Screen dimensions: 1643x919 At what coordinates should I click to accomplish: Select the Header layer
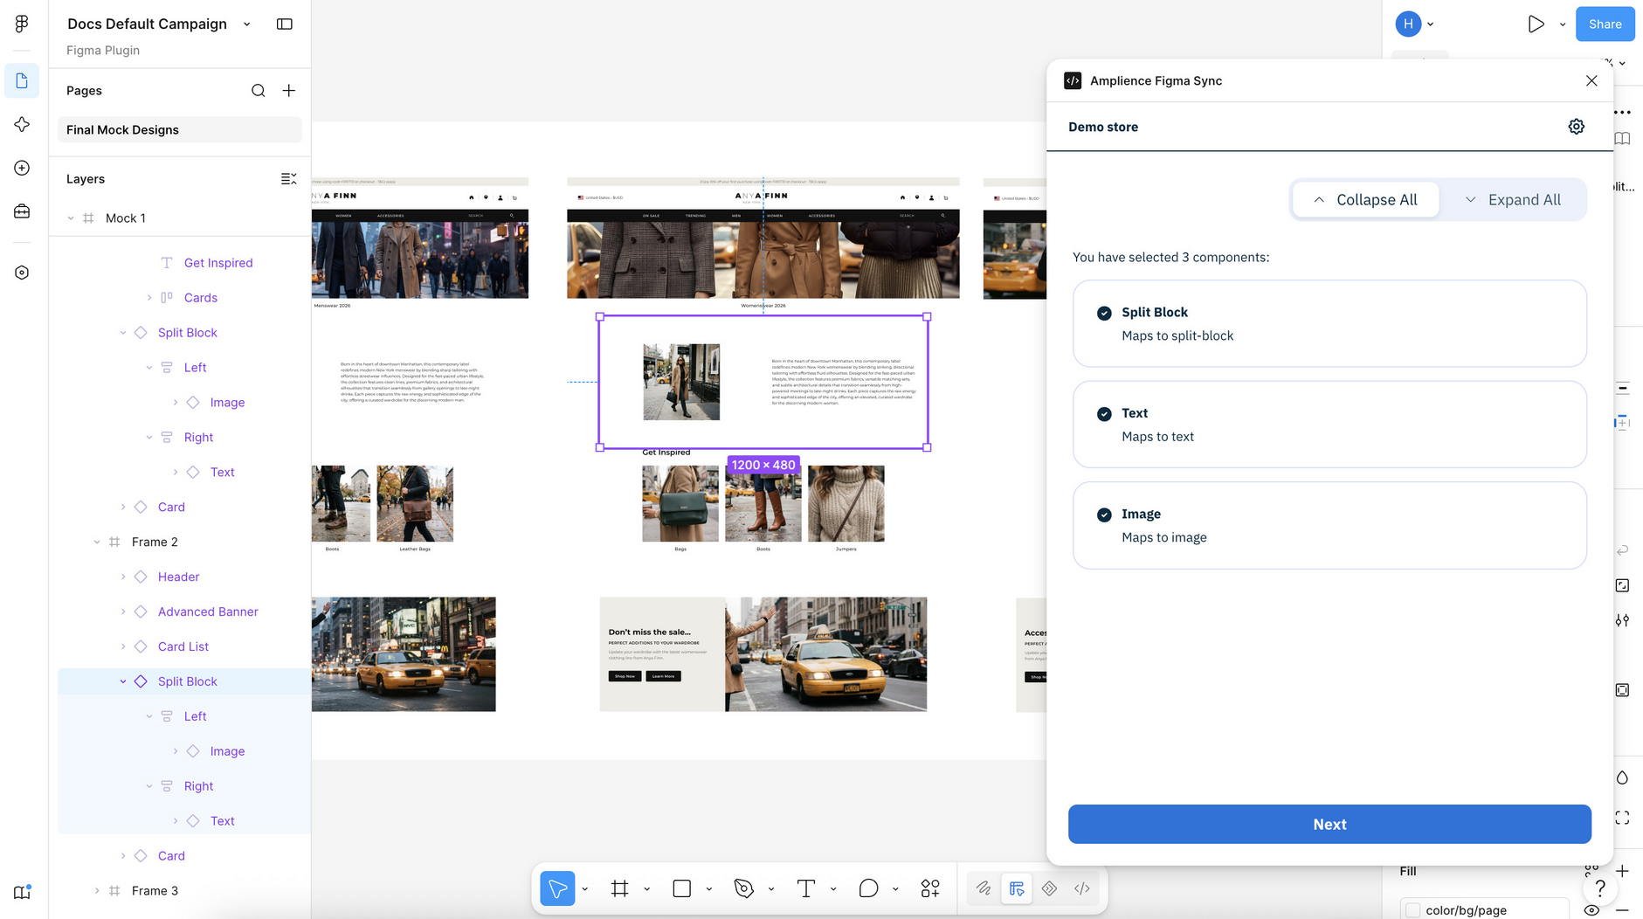(179, 577)
